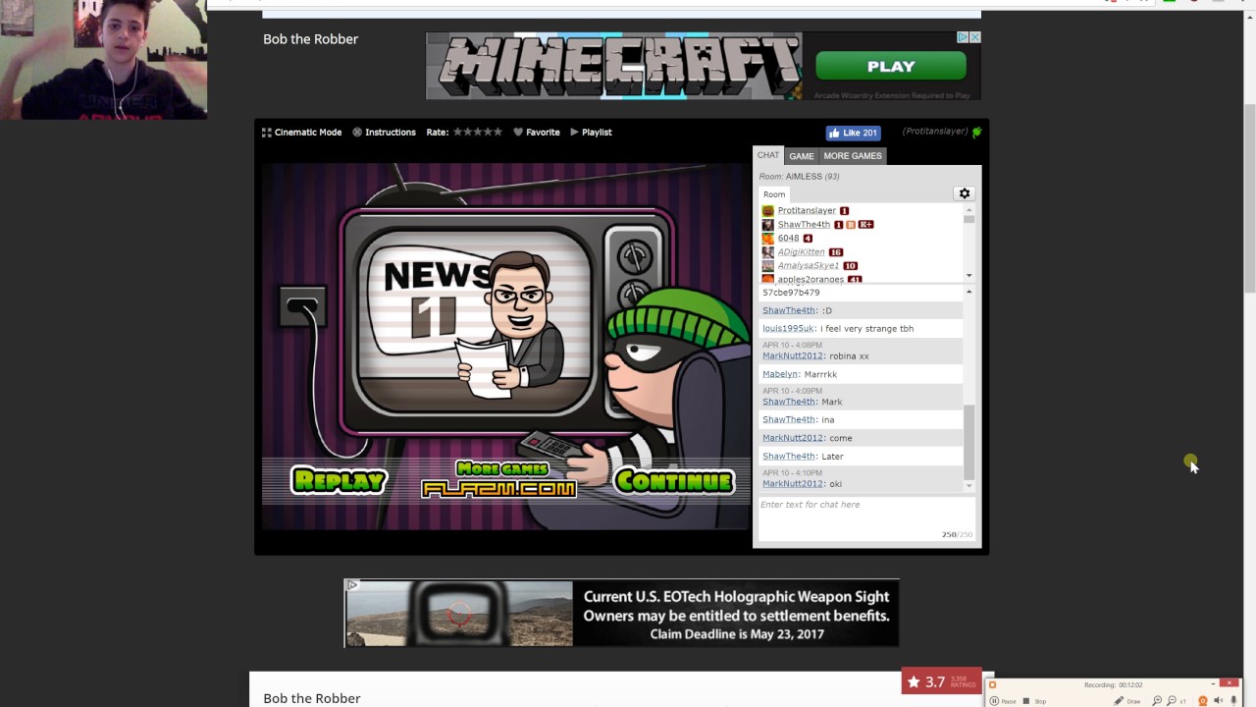Screen dimensions: 1256x707
Task: Click the Minecraft ad PLAY button
Action: [x=891, y=66]
